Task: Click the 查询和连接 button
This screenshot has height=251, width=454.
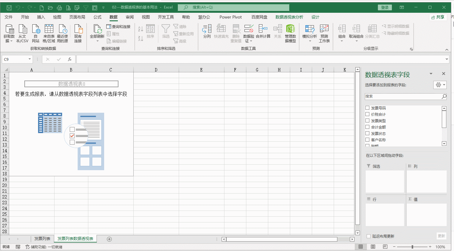Action: click(118, 27)
